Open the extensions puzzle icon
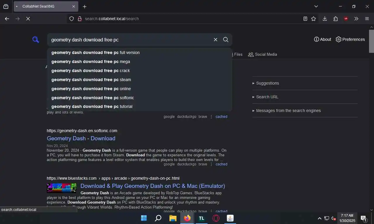Screen dimensions: 374x224 click(x=335, y=19)
